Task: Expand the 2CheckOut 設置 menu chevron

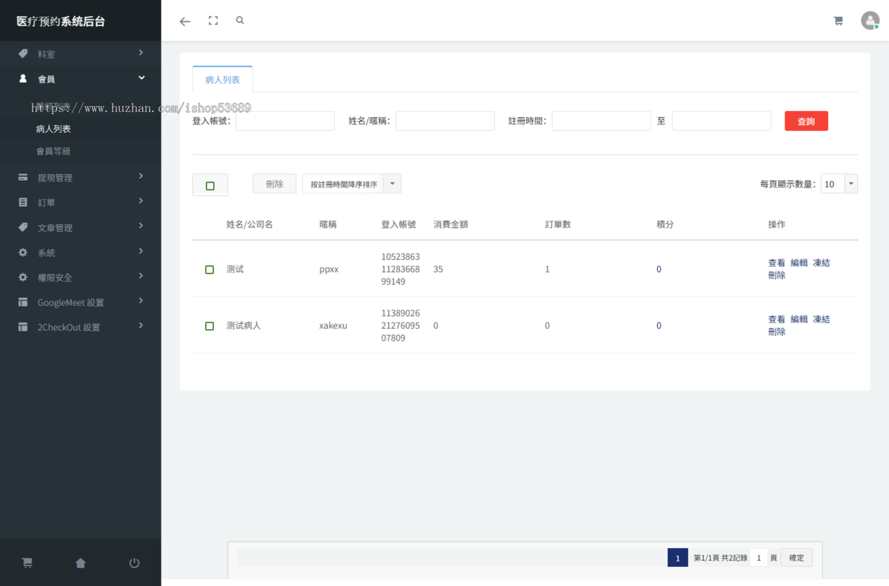Action: click(141, 326)
